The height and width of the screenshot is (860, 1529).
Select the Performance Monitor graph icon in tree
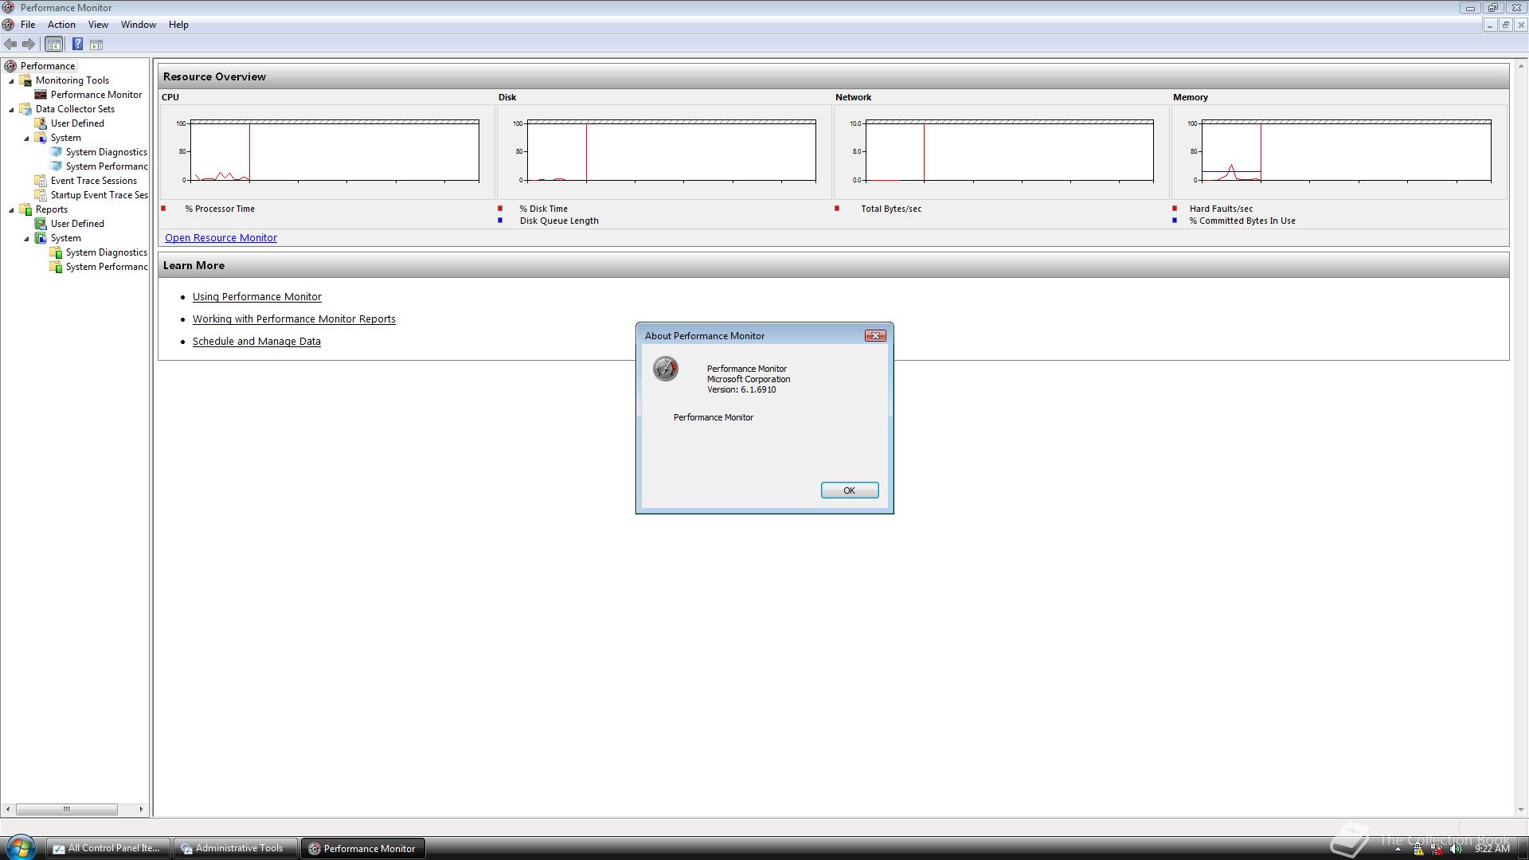pyautogui.click(x=41, y=95)
